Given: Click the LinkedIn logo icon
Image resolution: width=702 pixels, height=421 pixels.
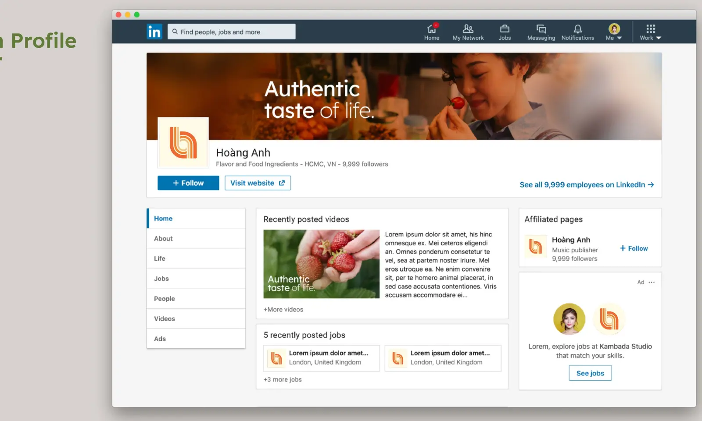Looking at the screenshot, I should 154,32.
